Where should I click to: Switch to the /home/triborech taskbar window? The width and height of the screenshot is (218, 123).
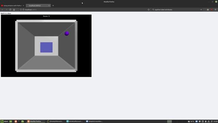coord(55,121)
